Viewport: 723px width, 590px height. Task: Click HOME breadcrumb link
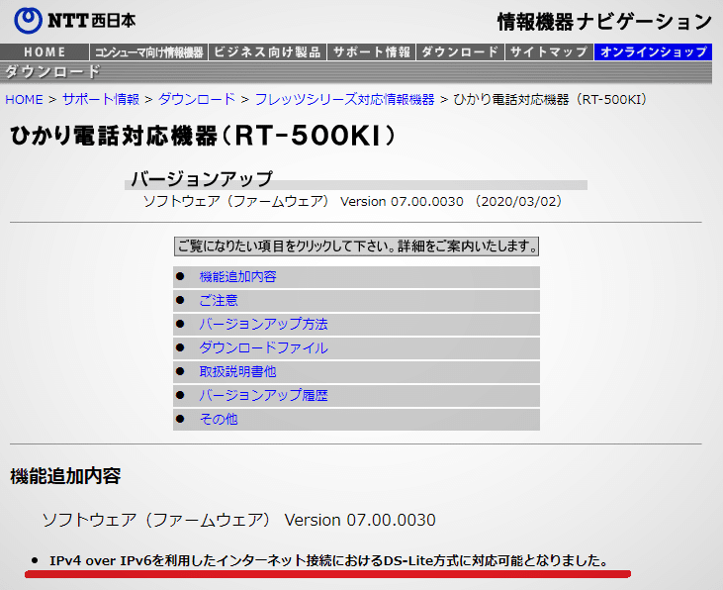(24, 99)
